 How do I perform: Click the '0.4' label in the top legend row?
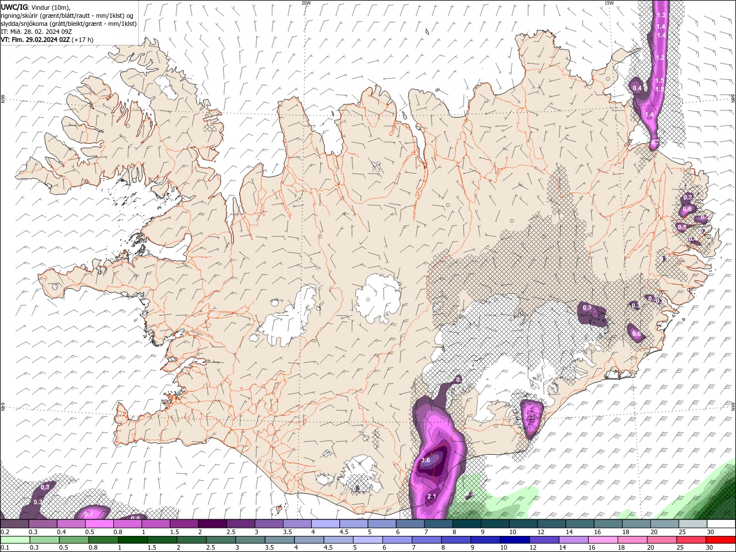[61, 532]
